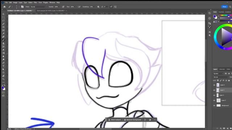The height and width of the screenshot is (130, 232).
Task: Open the Help menu
Action: (x=58, y=3)
